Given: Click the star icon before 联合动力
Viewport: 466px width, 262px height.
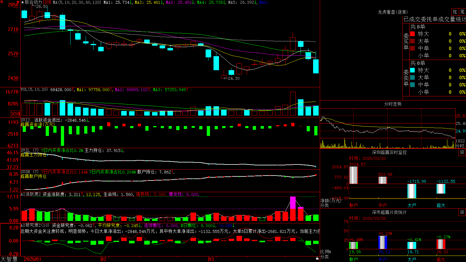Looking at the screenshot, I should click(x=23, y=2).
